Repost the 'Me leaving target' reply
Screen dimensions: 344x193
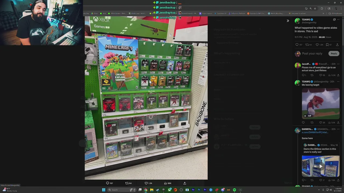click(312, 123)
